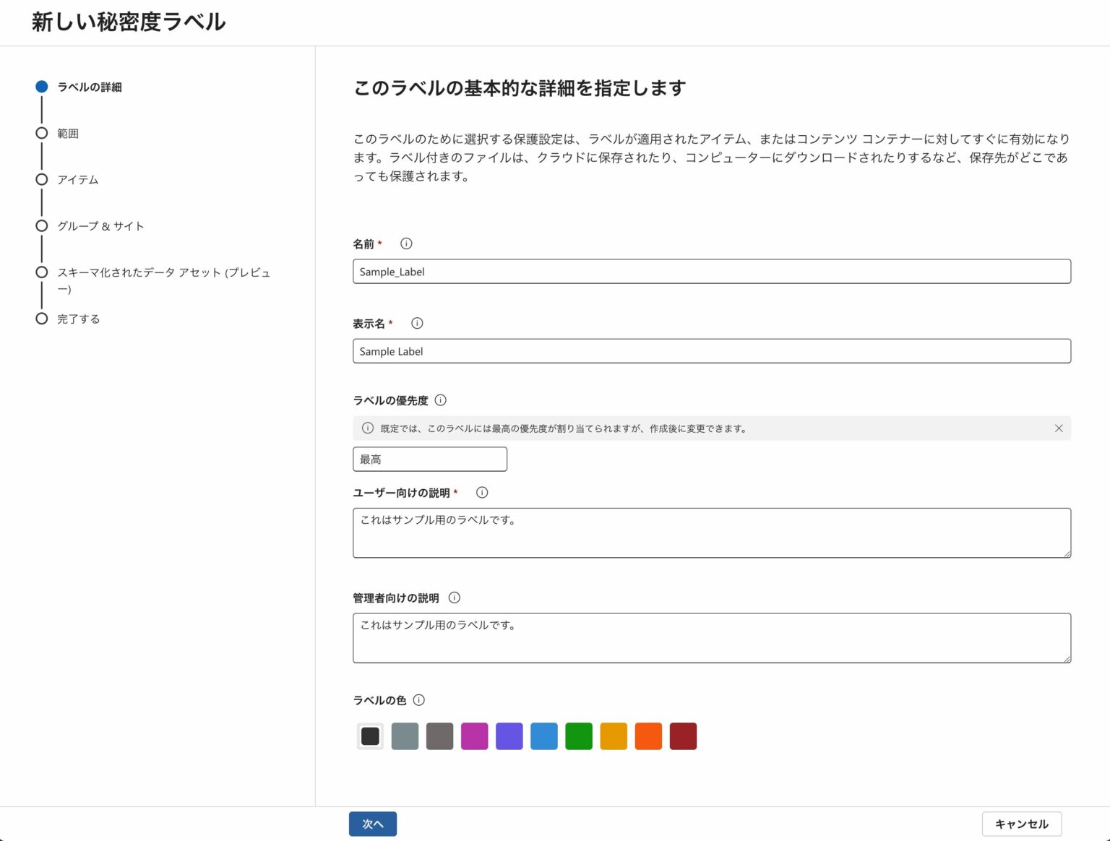Select the 範囲 step in the wizard
This screenshot has height=841, width=1110.
68,134
